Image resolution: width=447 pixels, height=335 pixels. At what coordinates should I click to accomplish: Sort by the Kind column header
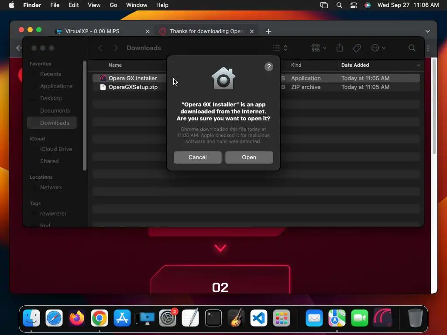(x=296, y=65)
